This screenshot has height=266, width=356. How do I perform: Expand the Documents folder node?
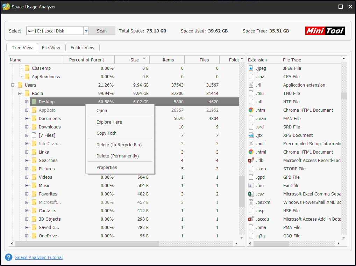point(27,118)
